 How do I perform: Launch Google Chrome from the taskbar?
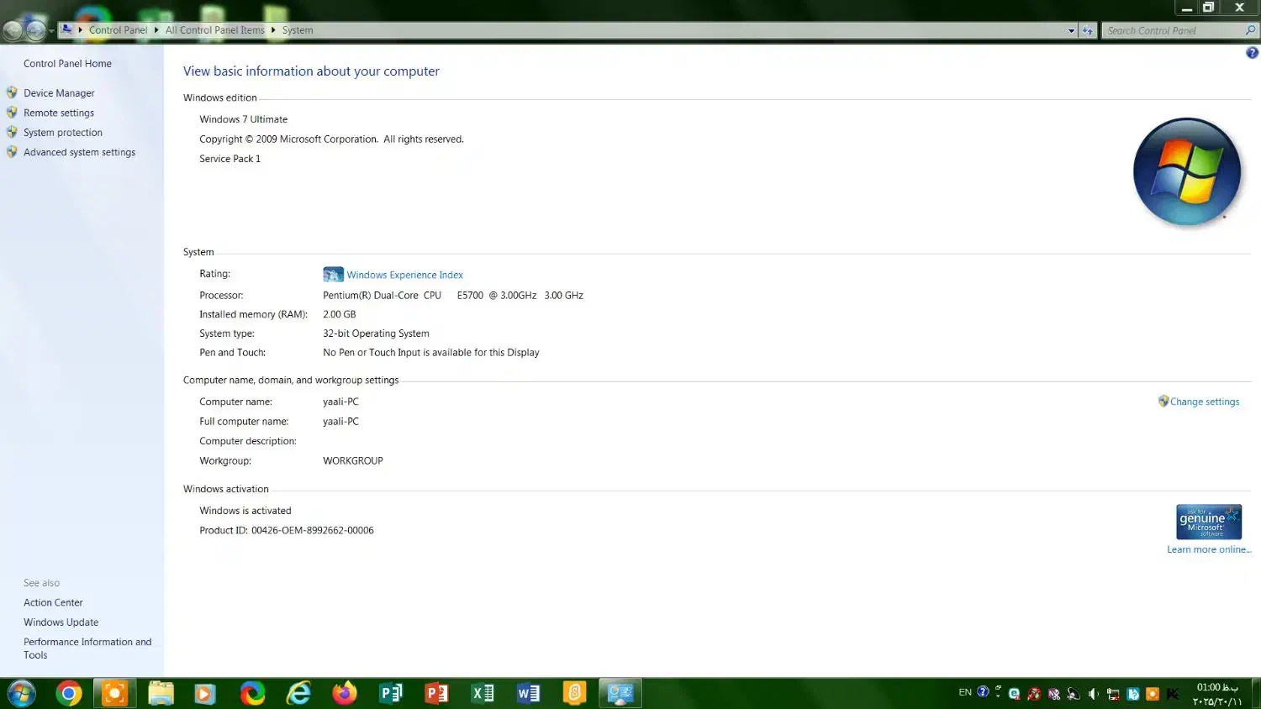point(69,693)
